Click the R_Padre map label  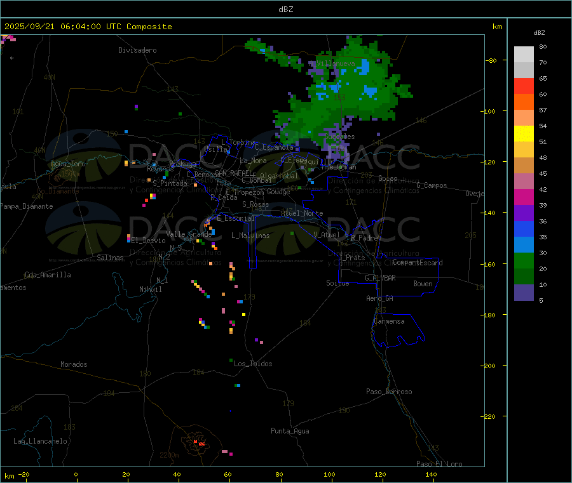pos(364,238)
